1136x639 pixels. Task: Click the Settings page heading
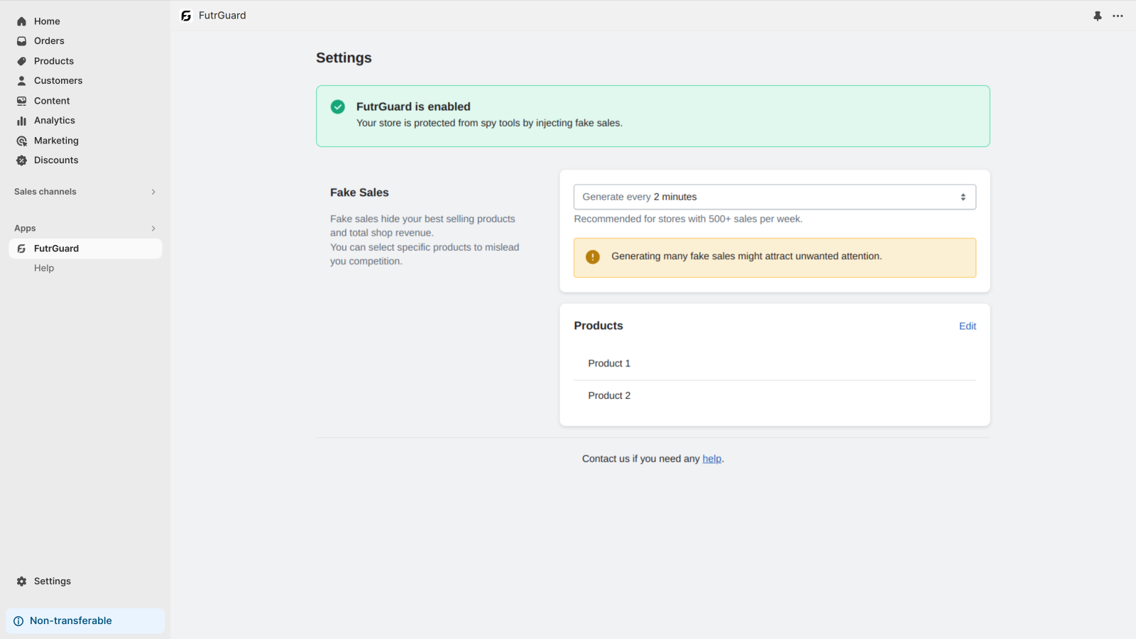point(344,58)
